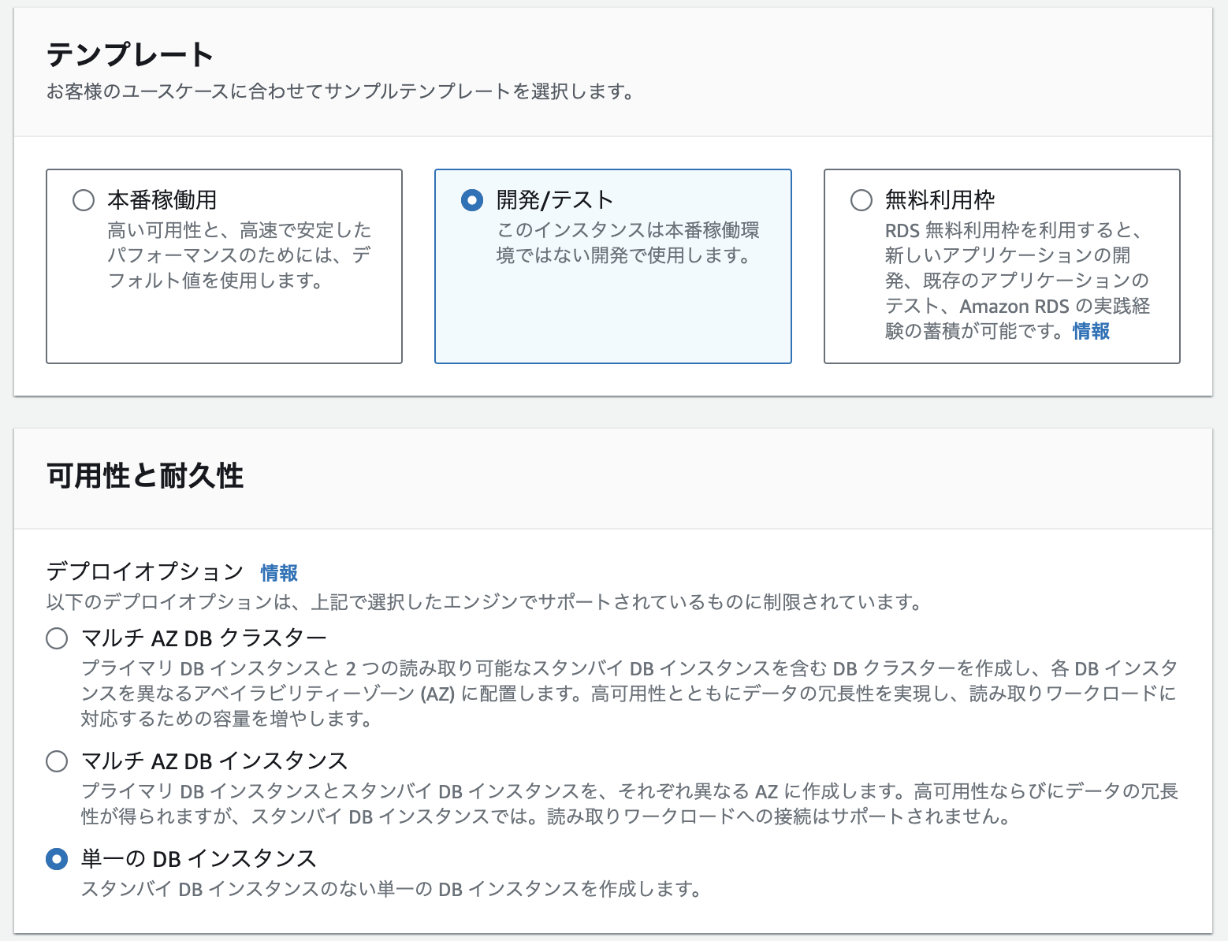Select マルチ AZ DB クラスター deployment option
This screenshot has height=941, width=1228.
click(56, 638)
